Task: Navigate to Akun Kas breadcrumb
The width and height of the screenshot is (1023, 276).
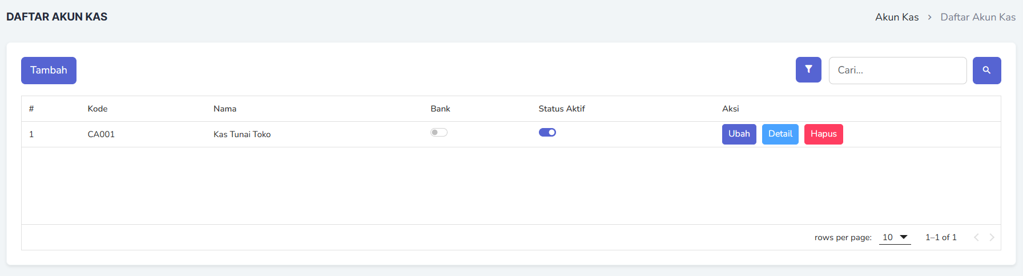Action: [x=897, y=17]
